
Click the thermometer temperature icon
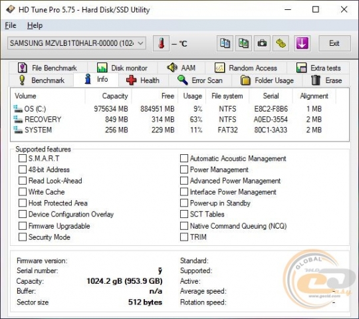pos(161,43)
